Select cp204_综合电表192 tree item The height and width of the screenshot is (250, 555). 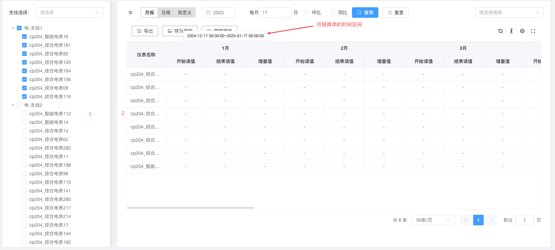click(50, 242)
